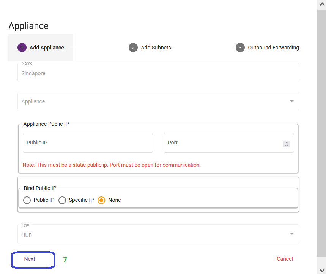Viewport: 326px width, 274px height.
Task: Go to the Add Subnets step
Action: click(x=156, y=48)
